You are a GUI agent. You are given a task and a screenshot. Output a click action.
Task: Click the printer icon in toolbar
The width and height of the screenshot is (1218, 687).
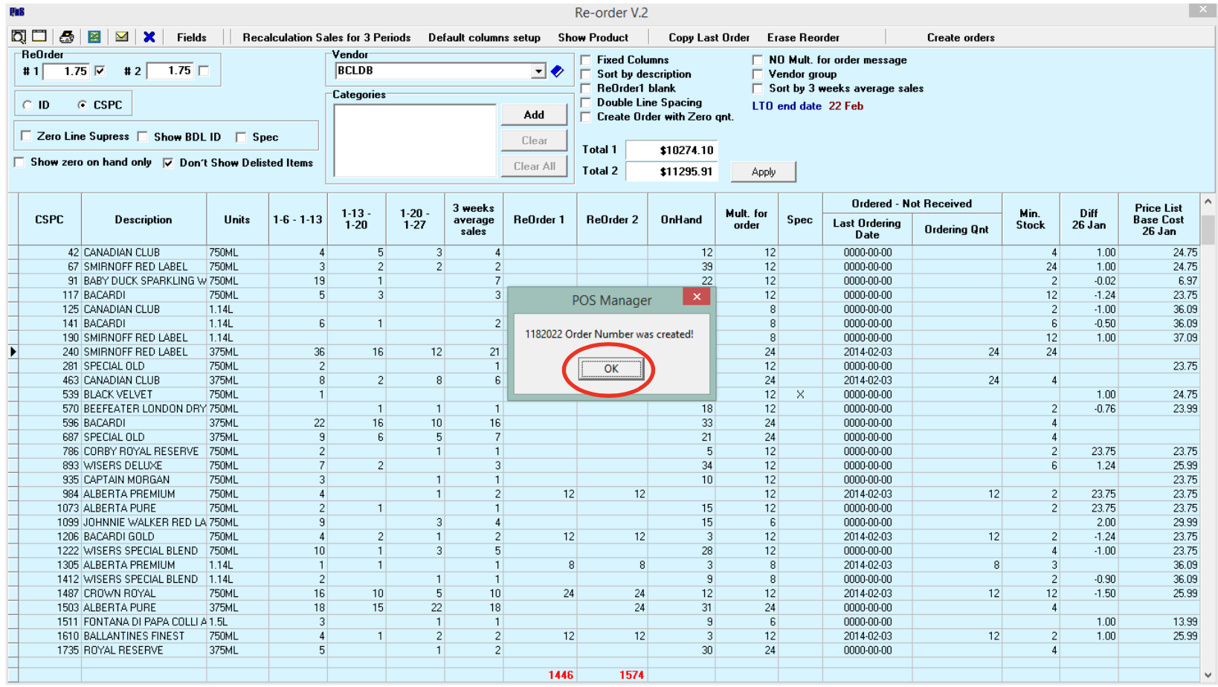(x=67, y=36)
